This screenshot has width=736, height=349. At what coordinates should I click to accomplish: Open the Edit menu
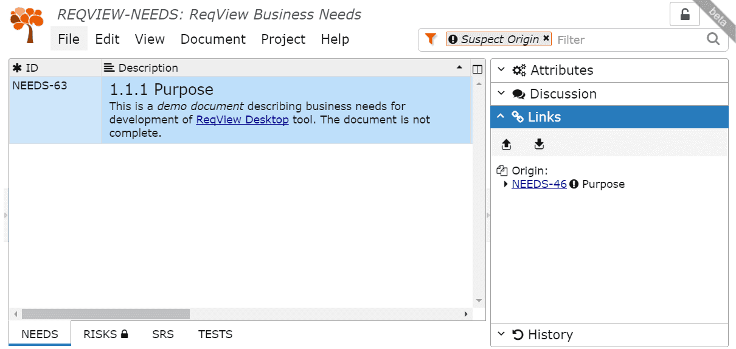[x=107, y=39]
